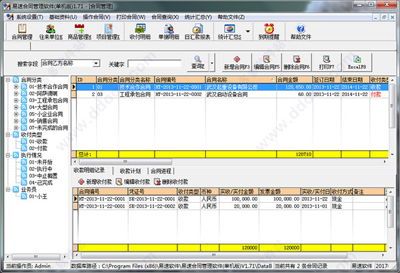Open 统计汇总 toolbar icon

tap(229, 31)
